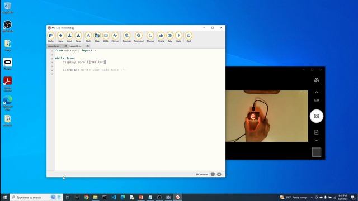
Task: Open Visual Studio Code from taskbar
Action: point(114,197)
